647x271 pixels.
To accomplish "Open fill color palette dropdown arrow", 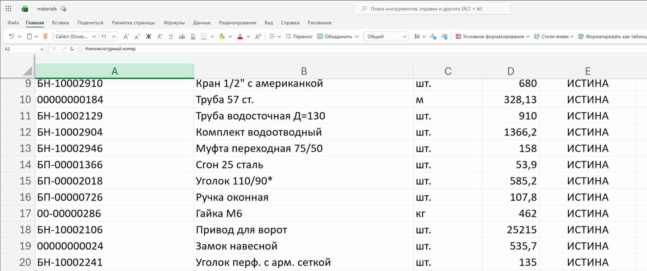I will coord(230,36).
